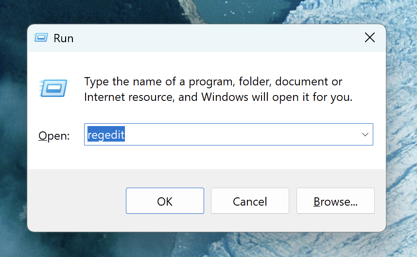Cancel the Run dialog

click(x=250, y=201)
